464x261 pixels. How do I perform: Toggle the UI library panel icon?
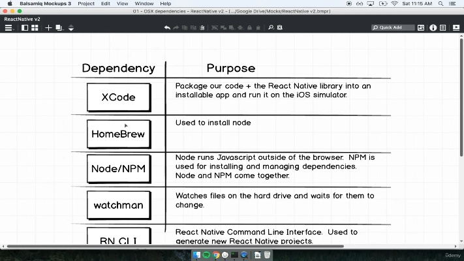click(x=421, y=28)
